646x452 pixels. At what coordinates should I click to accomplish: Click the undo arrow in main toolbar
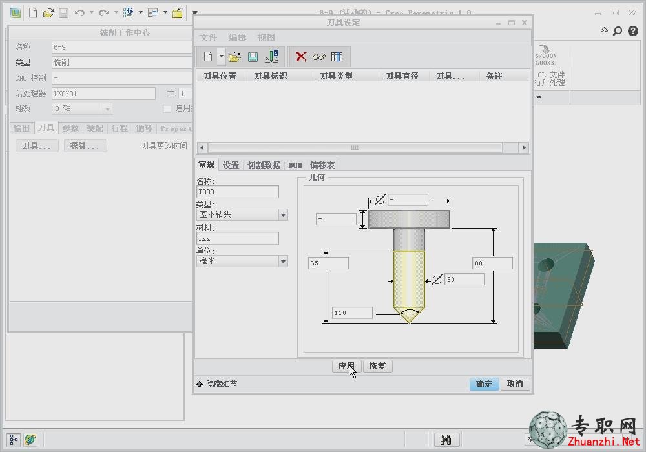tap(79, 13)
